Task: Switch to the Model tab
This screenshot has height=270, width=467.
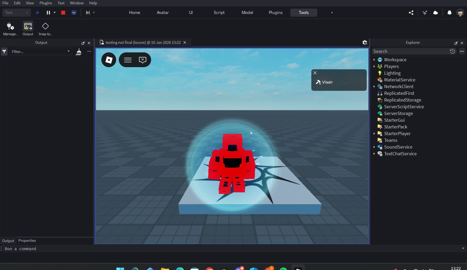Action: [x=247, y=12]
